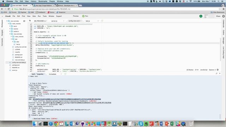Toggle the Collaborate side panel
226x127 pixels.
224,24
